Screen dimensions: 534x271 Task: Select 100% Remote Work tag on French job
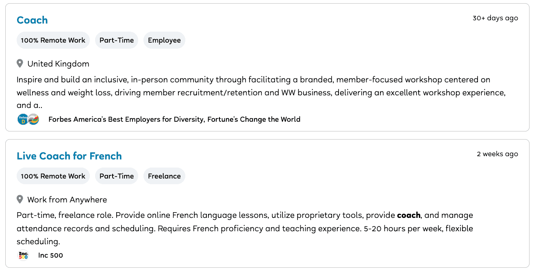tap(53, 176)
